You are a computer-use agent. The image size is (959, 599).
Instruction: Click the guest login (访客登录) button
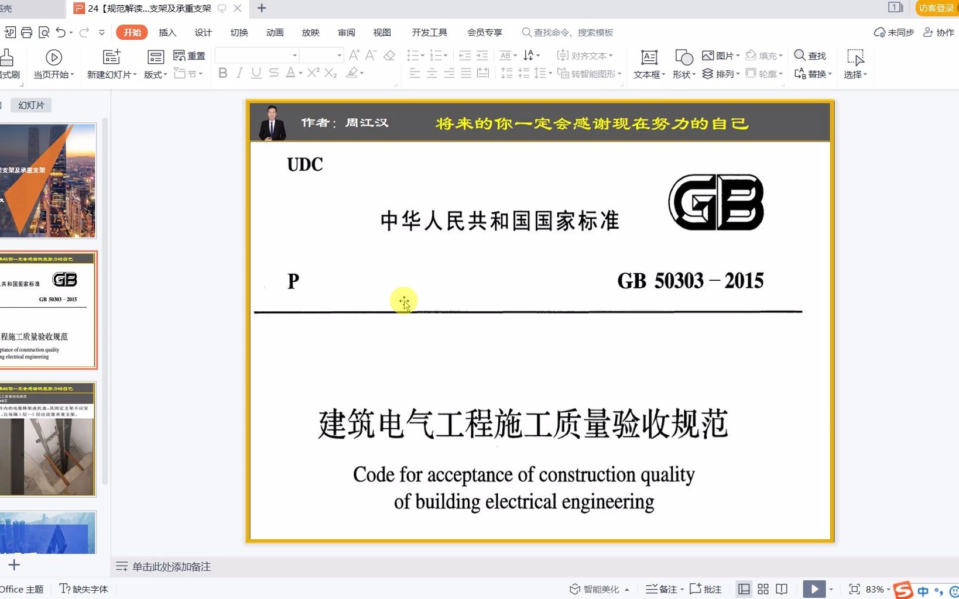(x=937, y=8)
